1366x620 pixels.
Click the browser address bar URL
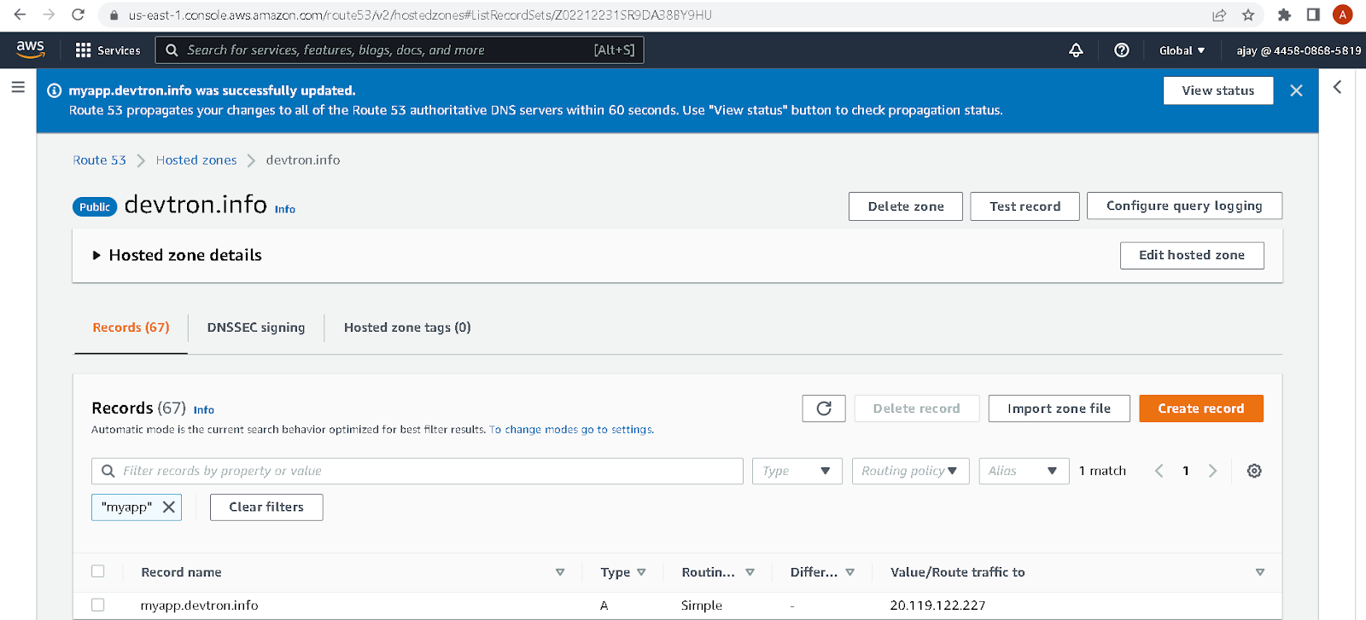(x=420, y=15)
